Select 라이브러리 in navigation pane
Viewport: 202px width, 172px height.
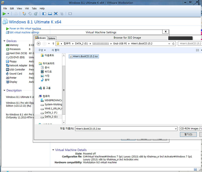coord(47,63)
